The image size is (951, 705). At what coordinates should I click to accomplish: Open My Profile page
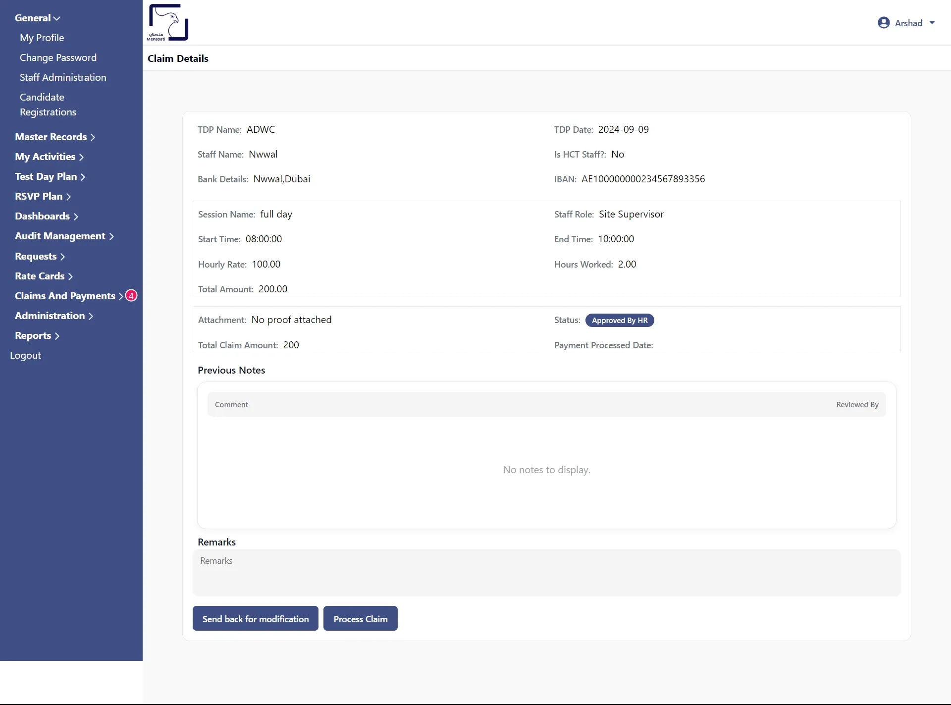pyautogui.click(x=42, y=38)
